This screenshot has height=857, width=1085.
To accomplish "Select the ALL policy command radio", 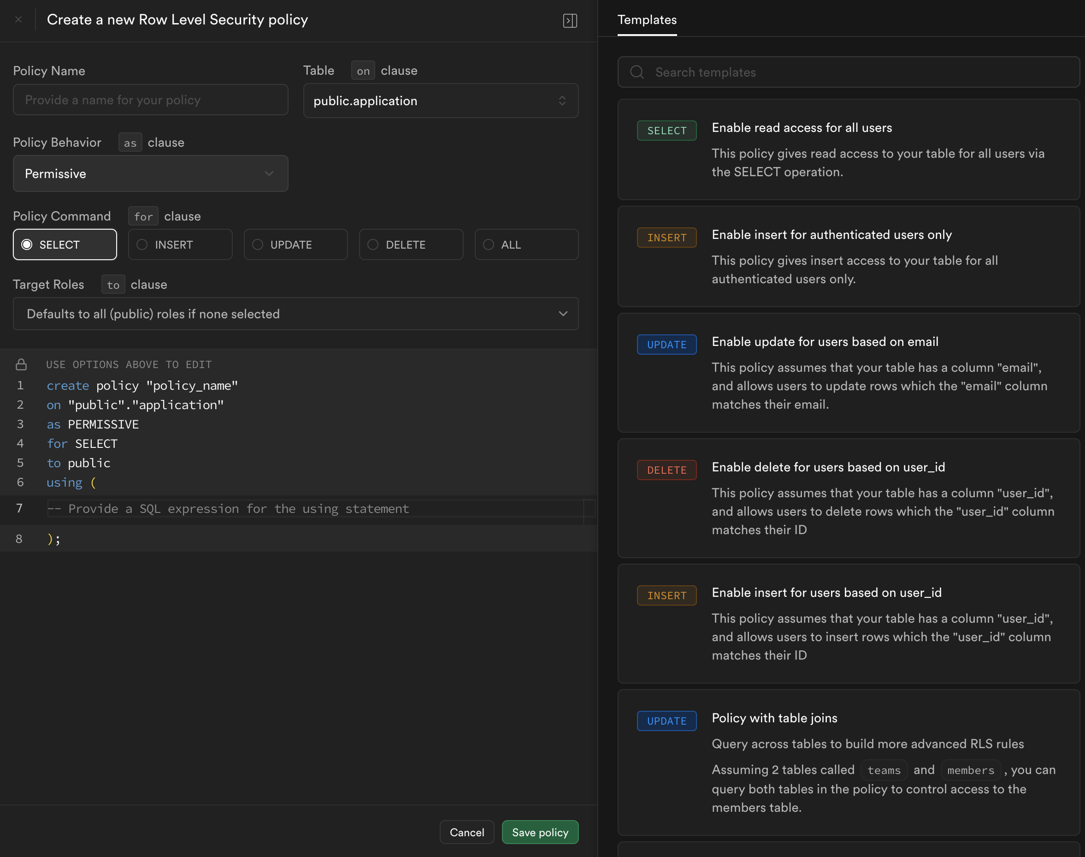I will pos(526,245).
